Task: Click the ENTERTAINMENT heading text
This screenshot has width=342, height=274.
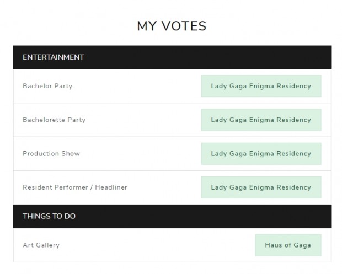Action: pyautogui.click(x=53, y=57)
